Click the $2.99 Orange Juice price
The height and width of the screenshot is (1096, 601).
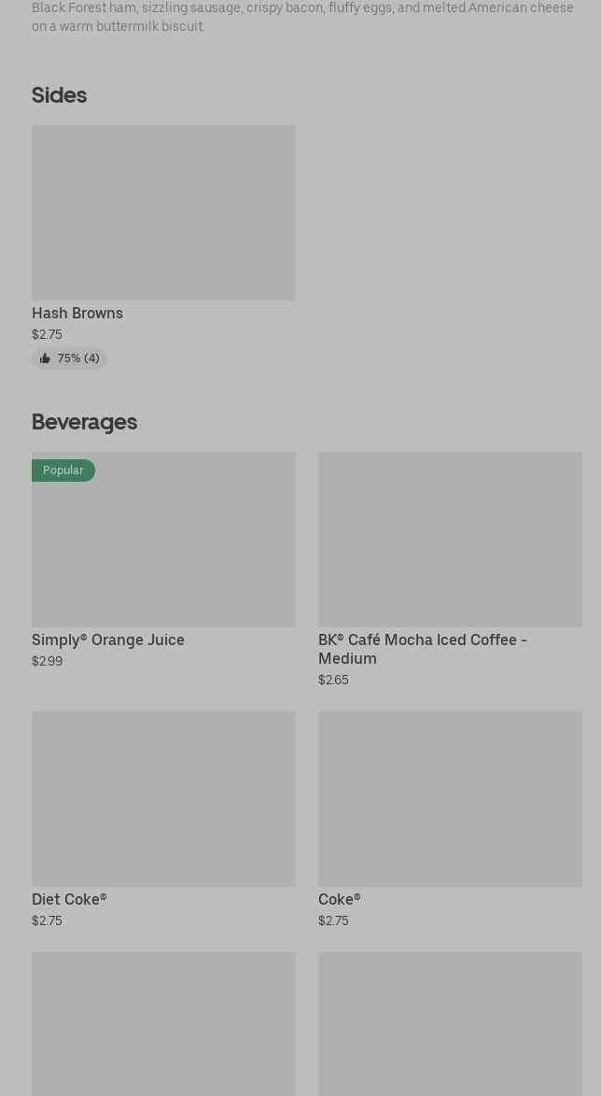47,662
